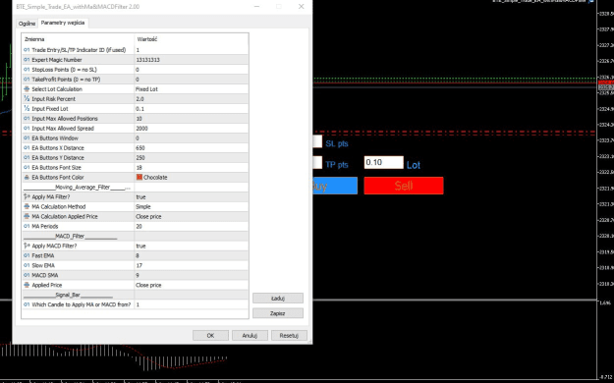Click the icon beside MA Periods
614x383 pixels.
pos(27,226)
